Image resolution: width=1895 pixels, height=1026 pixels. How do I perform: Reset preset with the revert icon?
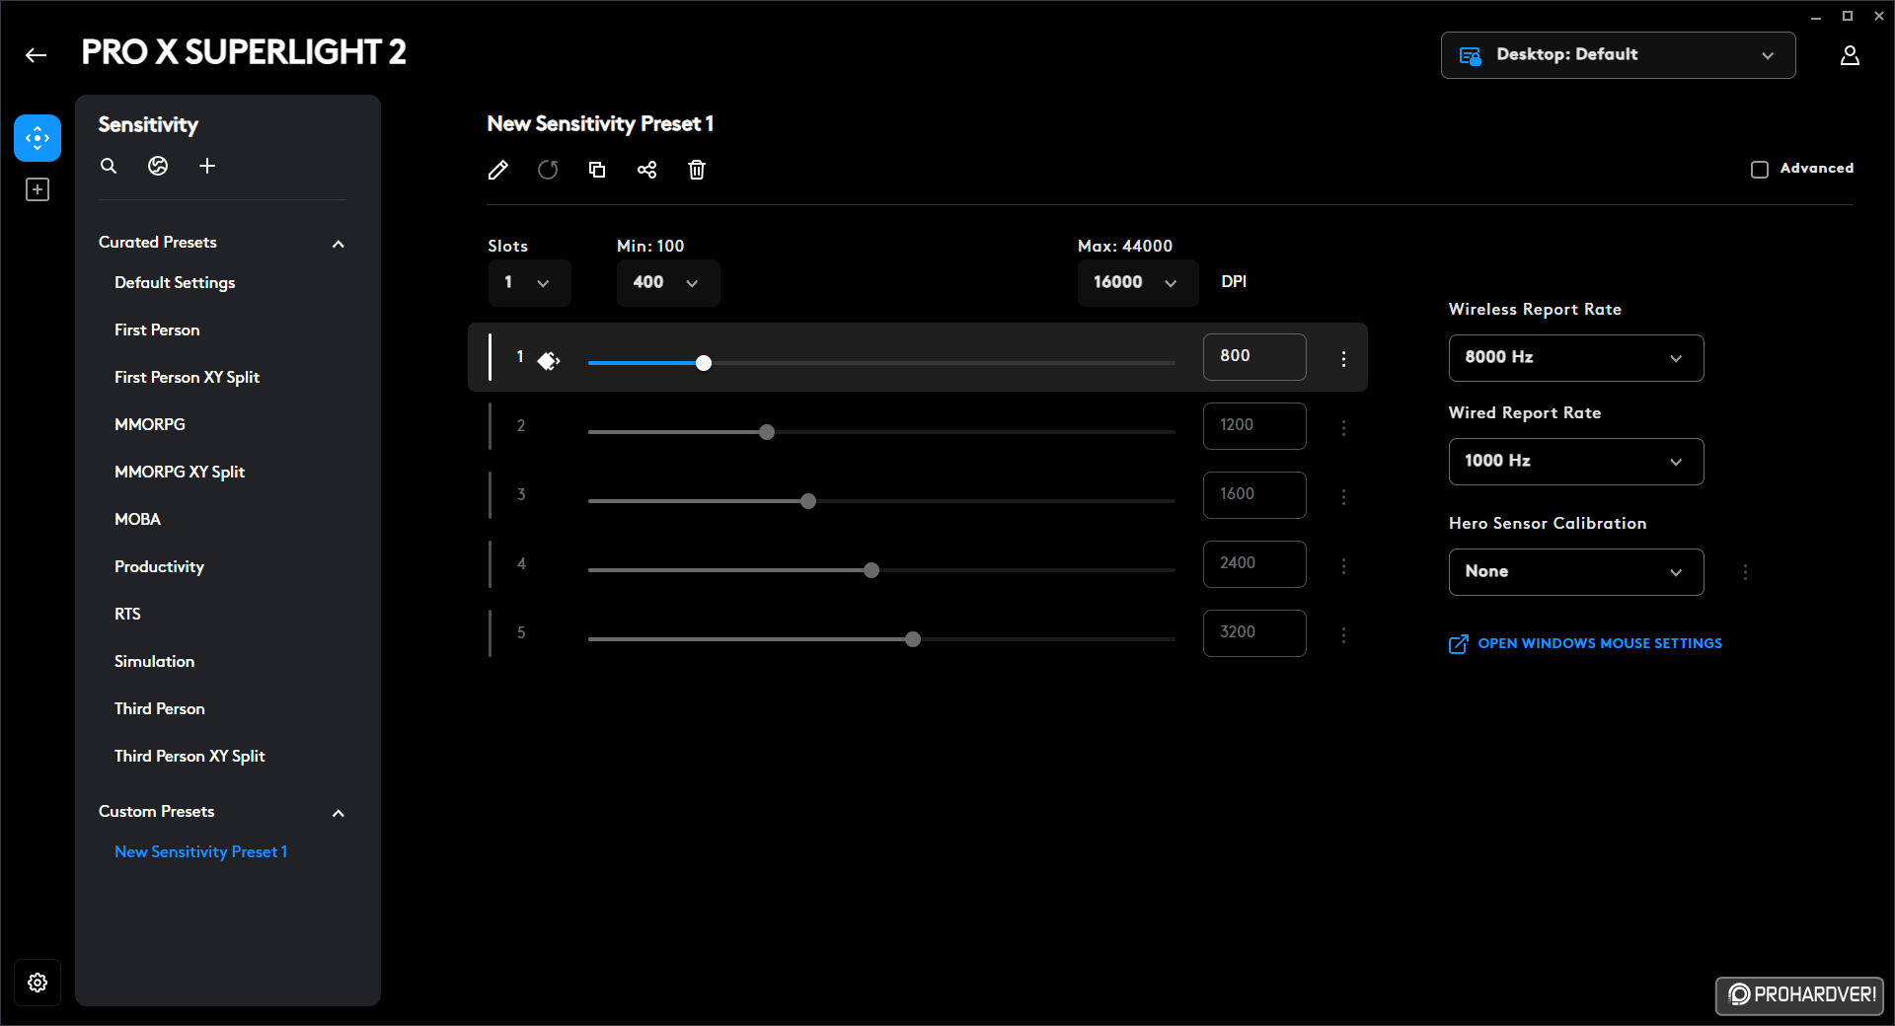pos(548,170)
